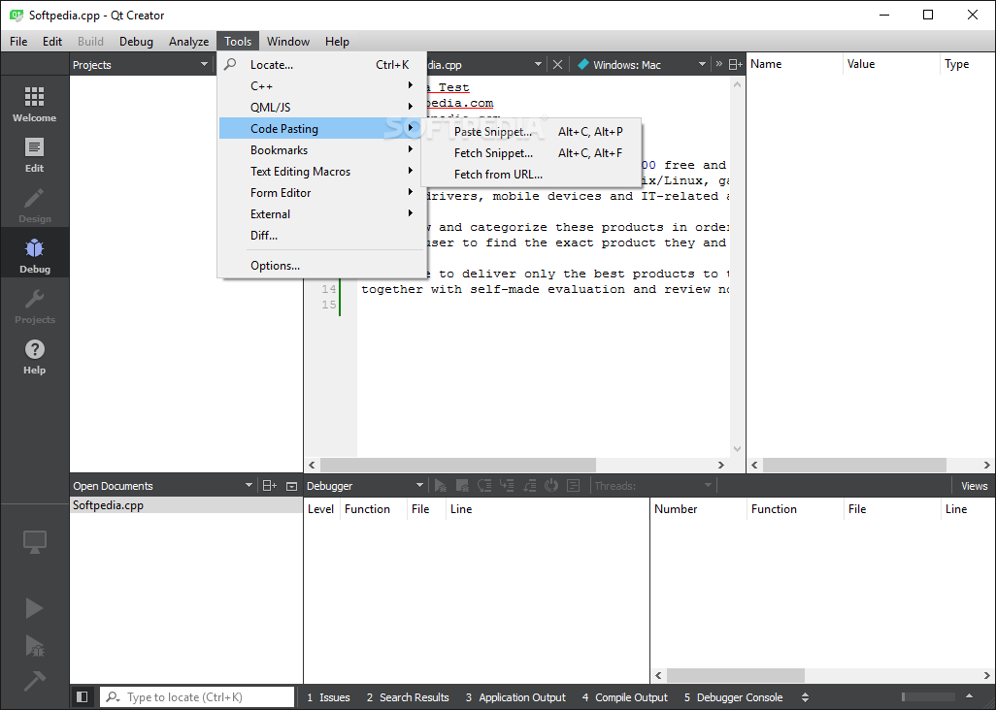Open the file name dropdown in editor
996x710 pixels.
coord(538,64)
